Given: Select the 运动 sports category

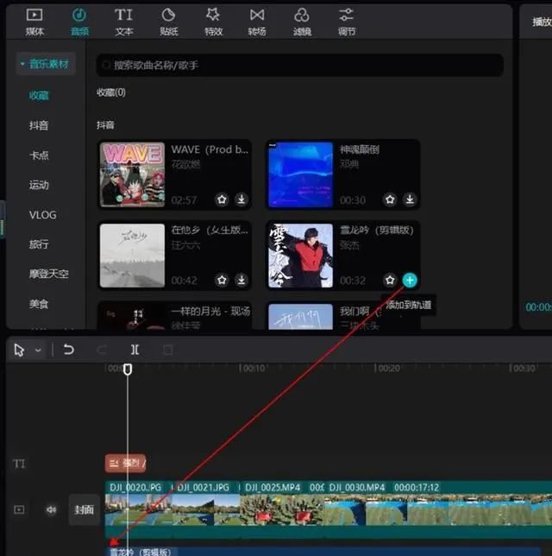Looking at the screenshot, I should (x=39, y=185).
